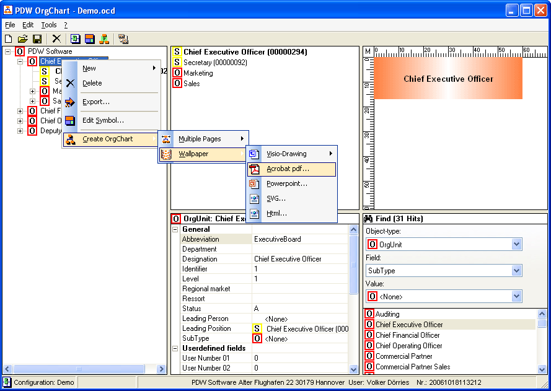Screen dimensions: 551x391
Task: Click the Edit Symbol toolbar icon
Action: point(90,39)
